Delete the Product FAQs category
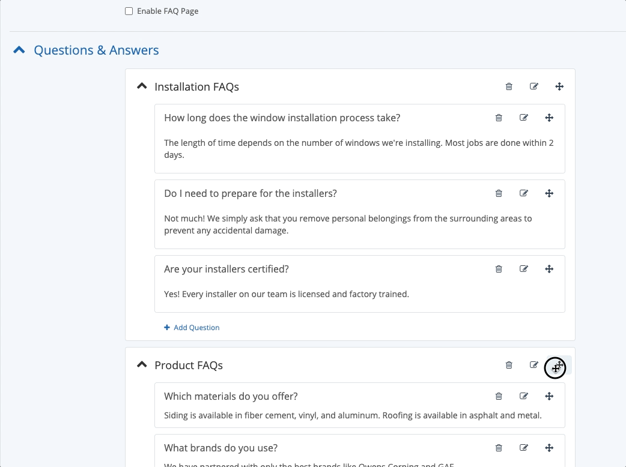 tap(509, 365)
